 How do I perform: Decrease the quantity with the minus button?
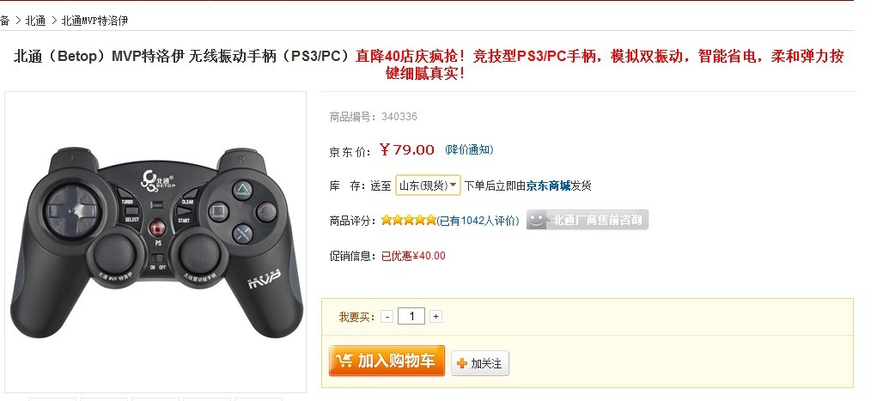(x=387, y=317)
